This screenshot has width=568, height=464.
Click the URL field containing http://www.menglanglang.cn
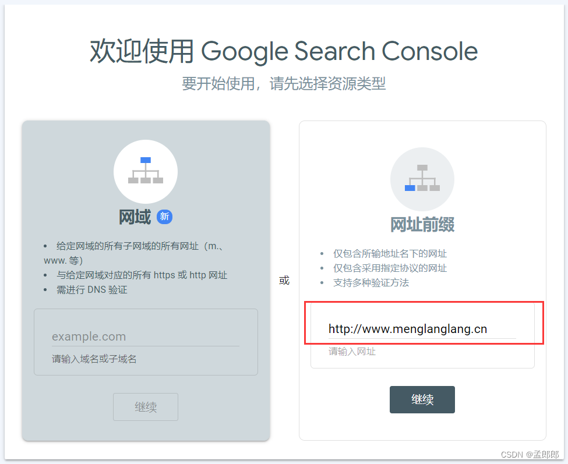coord(422,328)
